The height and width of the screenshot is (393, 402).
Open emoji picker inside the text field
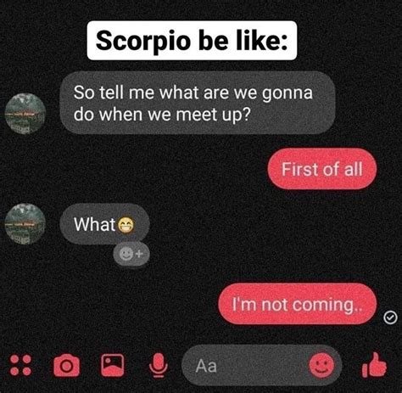[x=321, y=365]
